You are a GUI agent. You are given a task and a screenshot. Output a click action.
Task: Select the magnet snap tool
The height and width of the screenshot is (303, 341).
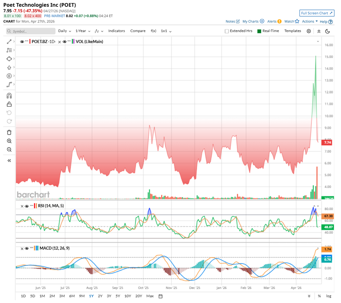9,95
